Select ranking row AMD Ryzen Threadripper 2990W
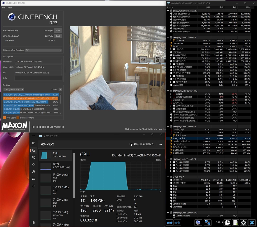This screenshot has width=257, height=227. click(x=31, y=95)
